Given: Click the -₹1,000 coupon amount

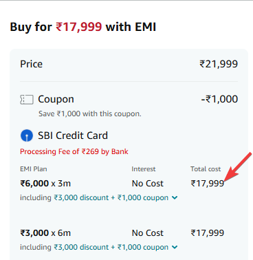Looking at the screenshot, I should coord(219,99).
